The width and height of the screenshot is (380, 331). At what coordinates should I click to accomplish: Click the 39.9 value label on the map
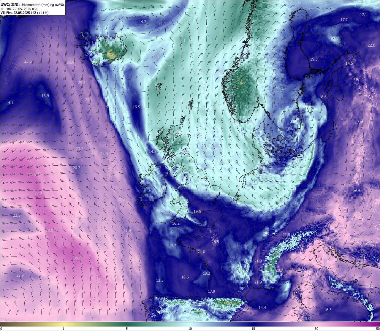[38, 193]
